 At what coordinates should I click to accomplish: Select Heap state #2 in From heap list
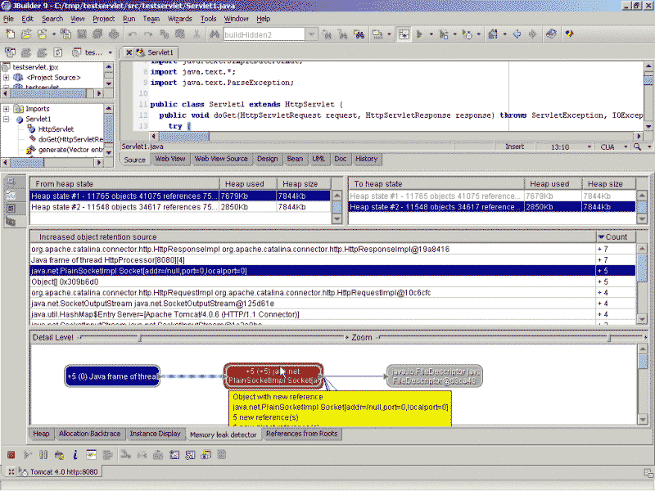coord(123,208)
